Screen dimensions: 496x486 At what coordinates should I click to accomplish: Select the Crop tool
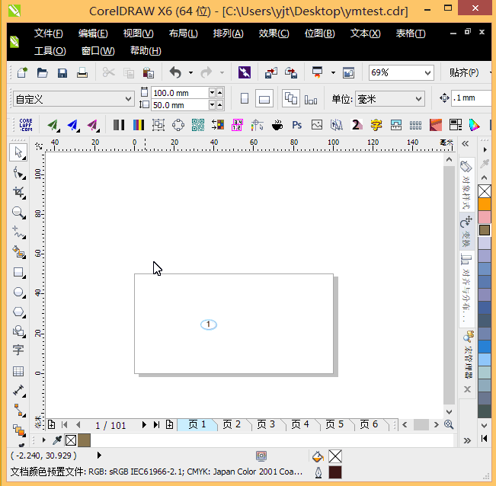coord(18,193)
